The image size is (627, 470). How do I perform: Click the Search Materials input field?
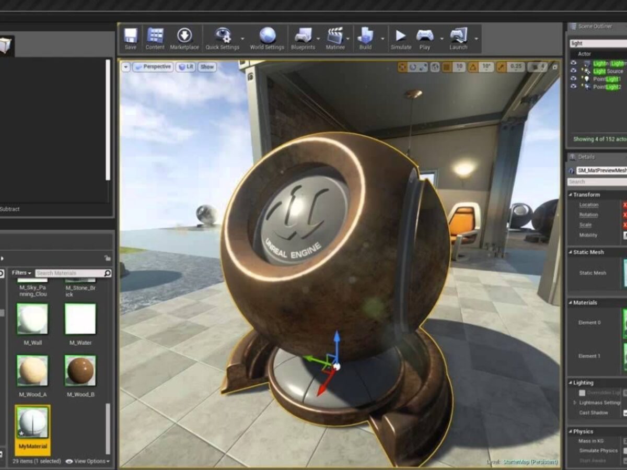69,273
